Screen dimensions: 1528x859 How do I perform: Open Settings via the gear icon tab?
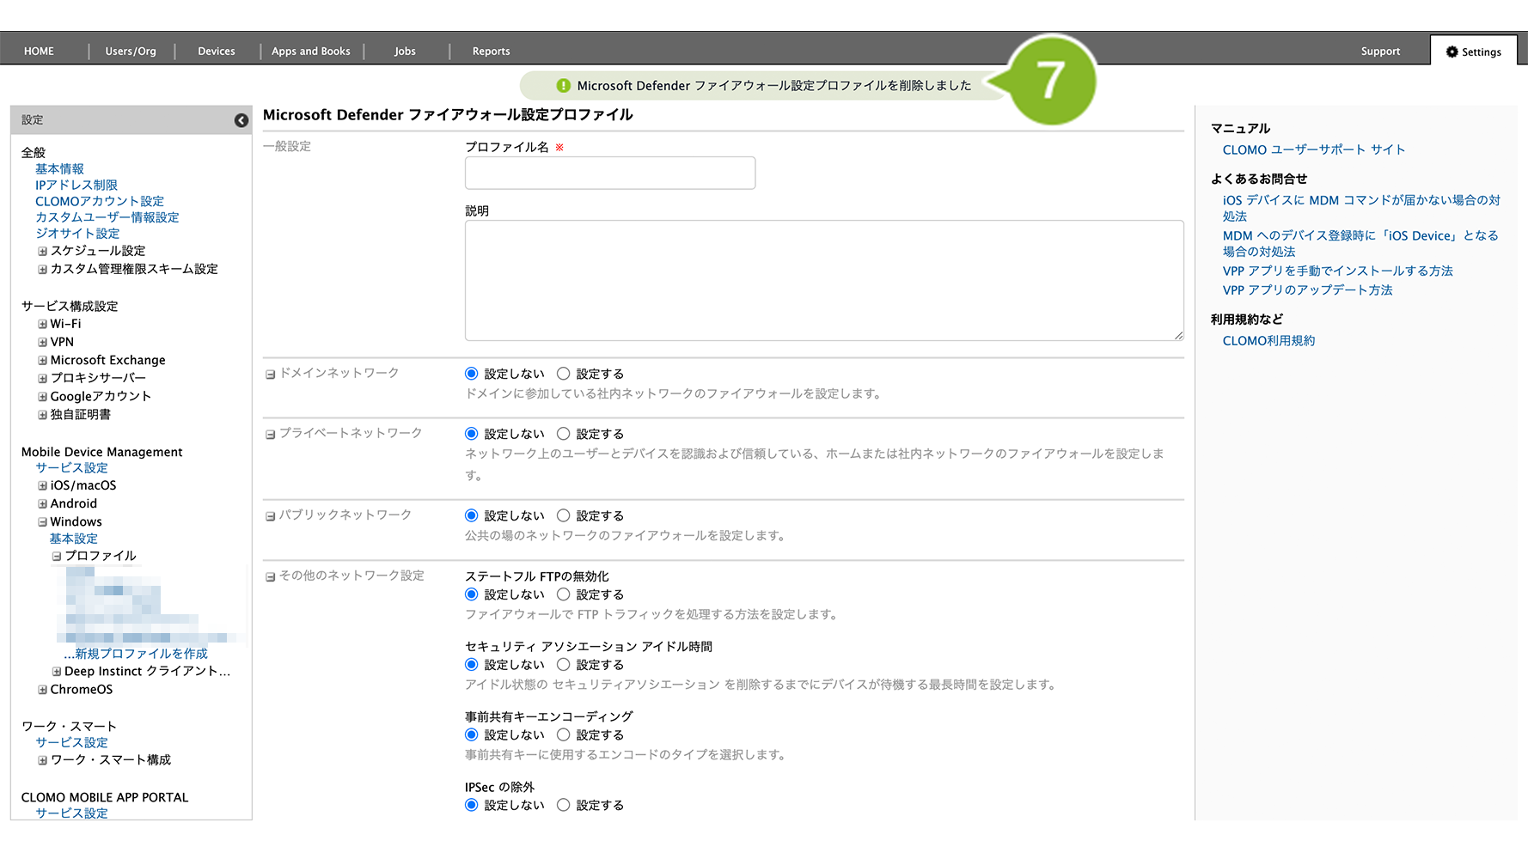point(1473,52)
